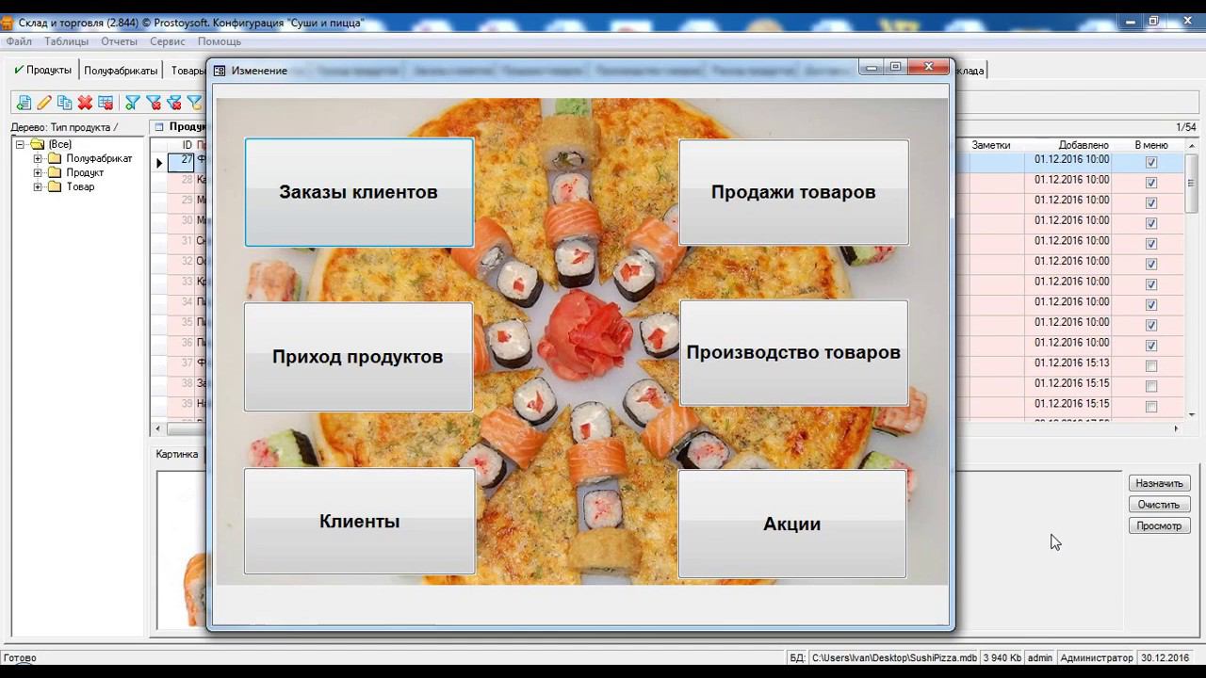Click the Продукт folder icon in tree
This screenshot has width=1206, height=678.
pos(55,172)
